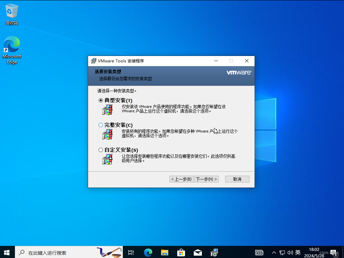
Task: Close the VMware Tools installer window
Action: pos(247,61)
